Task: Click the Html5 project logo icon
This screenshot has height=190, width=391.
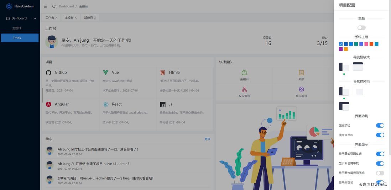Action: [x=163, y=73]
